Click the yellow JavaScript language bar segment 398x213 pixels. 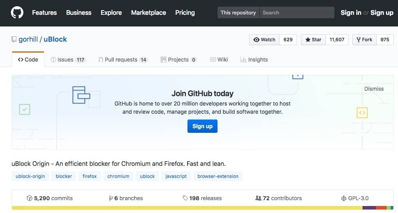click(x=187, y=208)
